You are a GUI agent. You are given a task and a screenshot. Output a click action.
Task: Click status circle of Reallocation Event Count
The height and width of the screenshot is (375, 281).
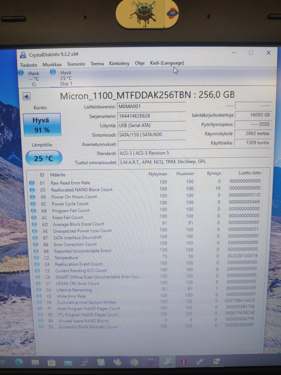click(x=37, y=264)
